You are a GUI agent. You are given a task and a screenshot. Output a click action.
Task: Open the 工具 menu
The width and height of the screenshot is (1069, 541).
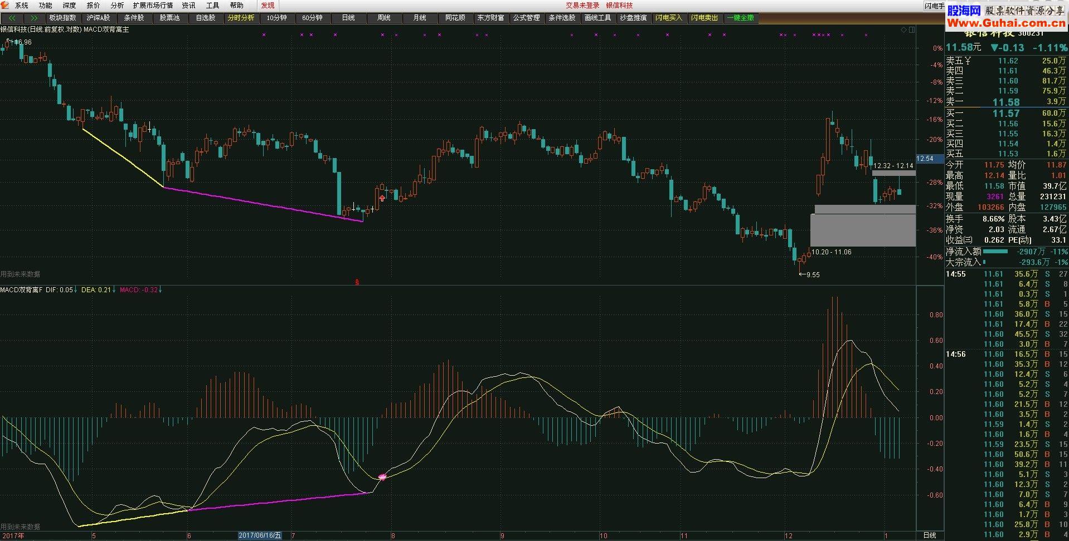pos(213,5)
